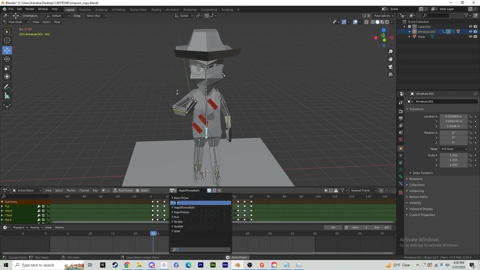Hide Armature.001 using its eye icon
Image resolution: width=480 pixels, height=270 pixels.
click(470, 31)
